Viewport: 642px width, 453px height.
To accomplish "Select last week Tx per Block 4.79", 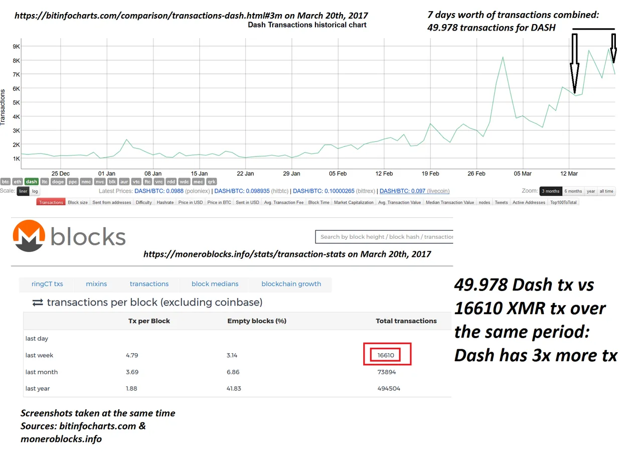I will coord(132,355).
